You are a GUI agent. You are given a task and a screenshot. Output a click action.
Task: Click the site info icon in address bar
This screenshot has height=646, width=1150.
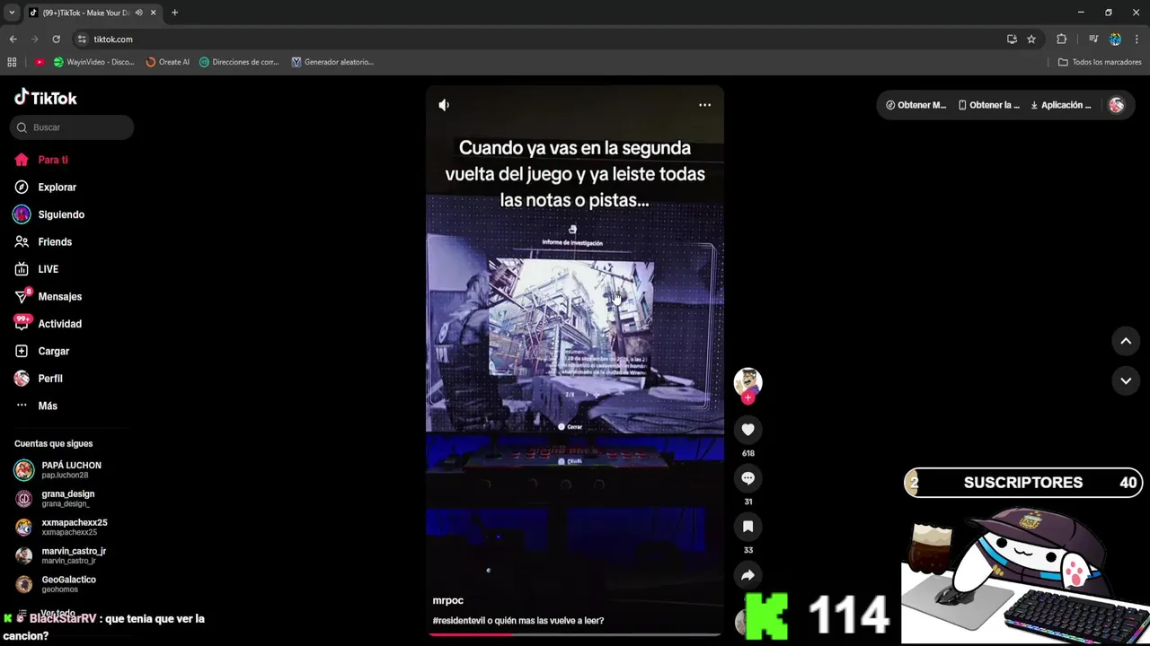point(82,39)
